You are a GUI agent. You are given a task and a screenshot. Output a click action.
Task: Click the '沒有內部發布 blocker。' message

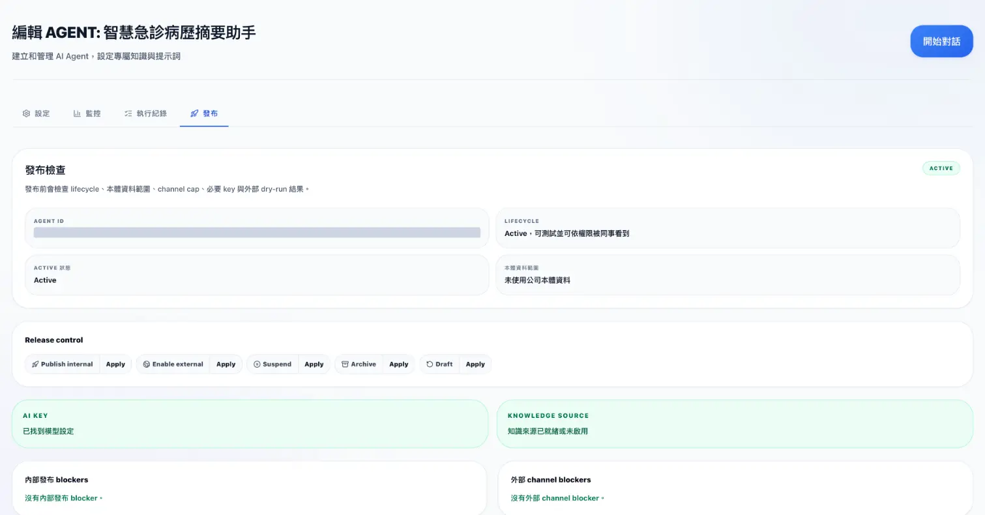coord(64,498)
